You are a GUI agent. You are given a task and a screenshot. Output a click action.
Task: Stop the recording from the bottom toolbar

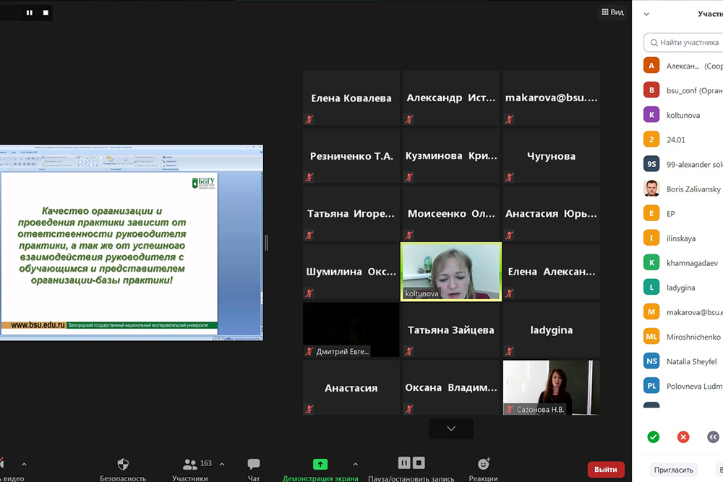pos(419,462)
